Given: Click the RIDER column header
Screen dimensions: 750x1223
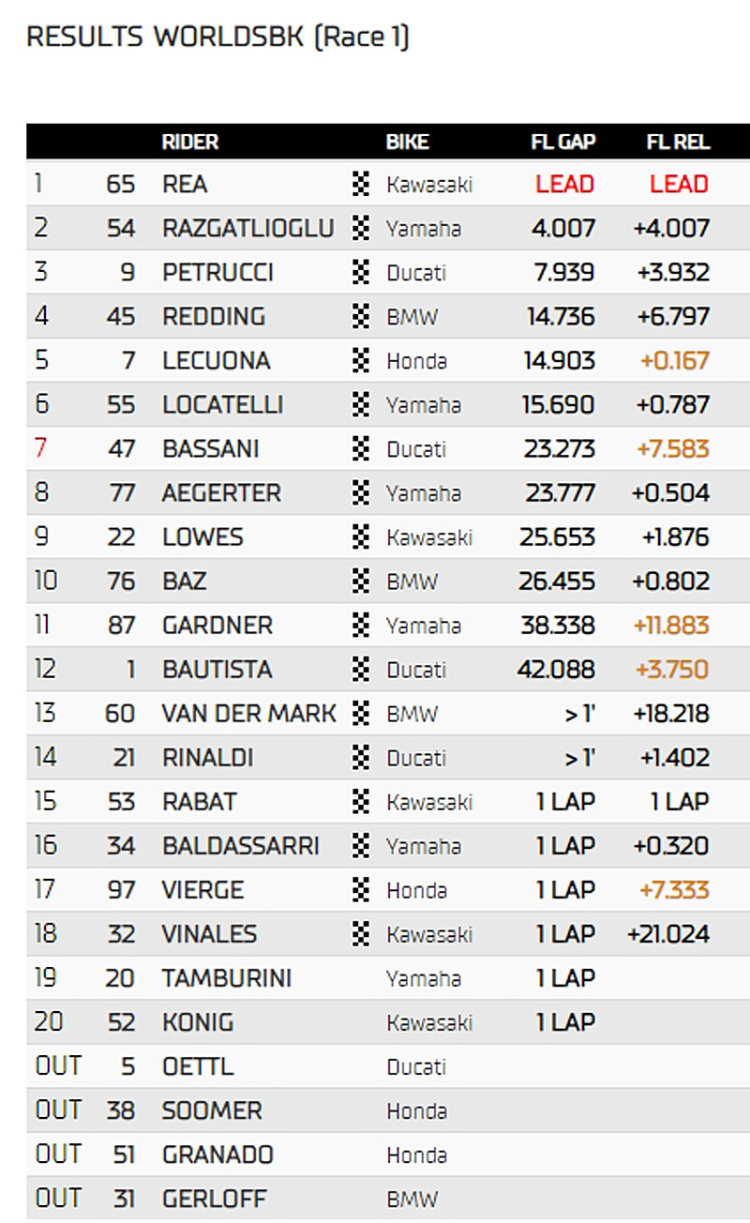Looking at the screenshot, I should click(x=190, y=142).
